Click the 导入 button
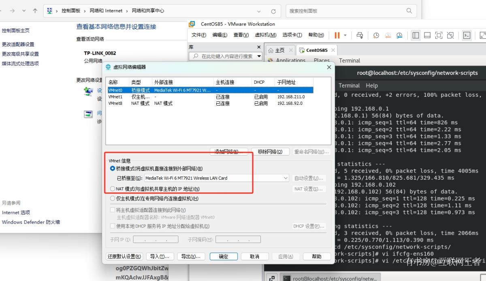 (160, 256)
